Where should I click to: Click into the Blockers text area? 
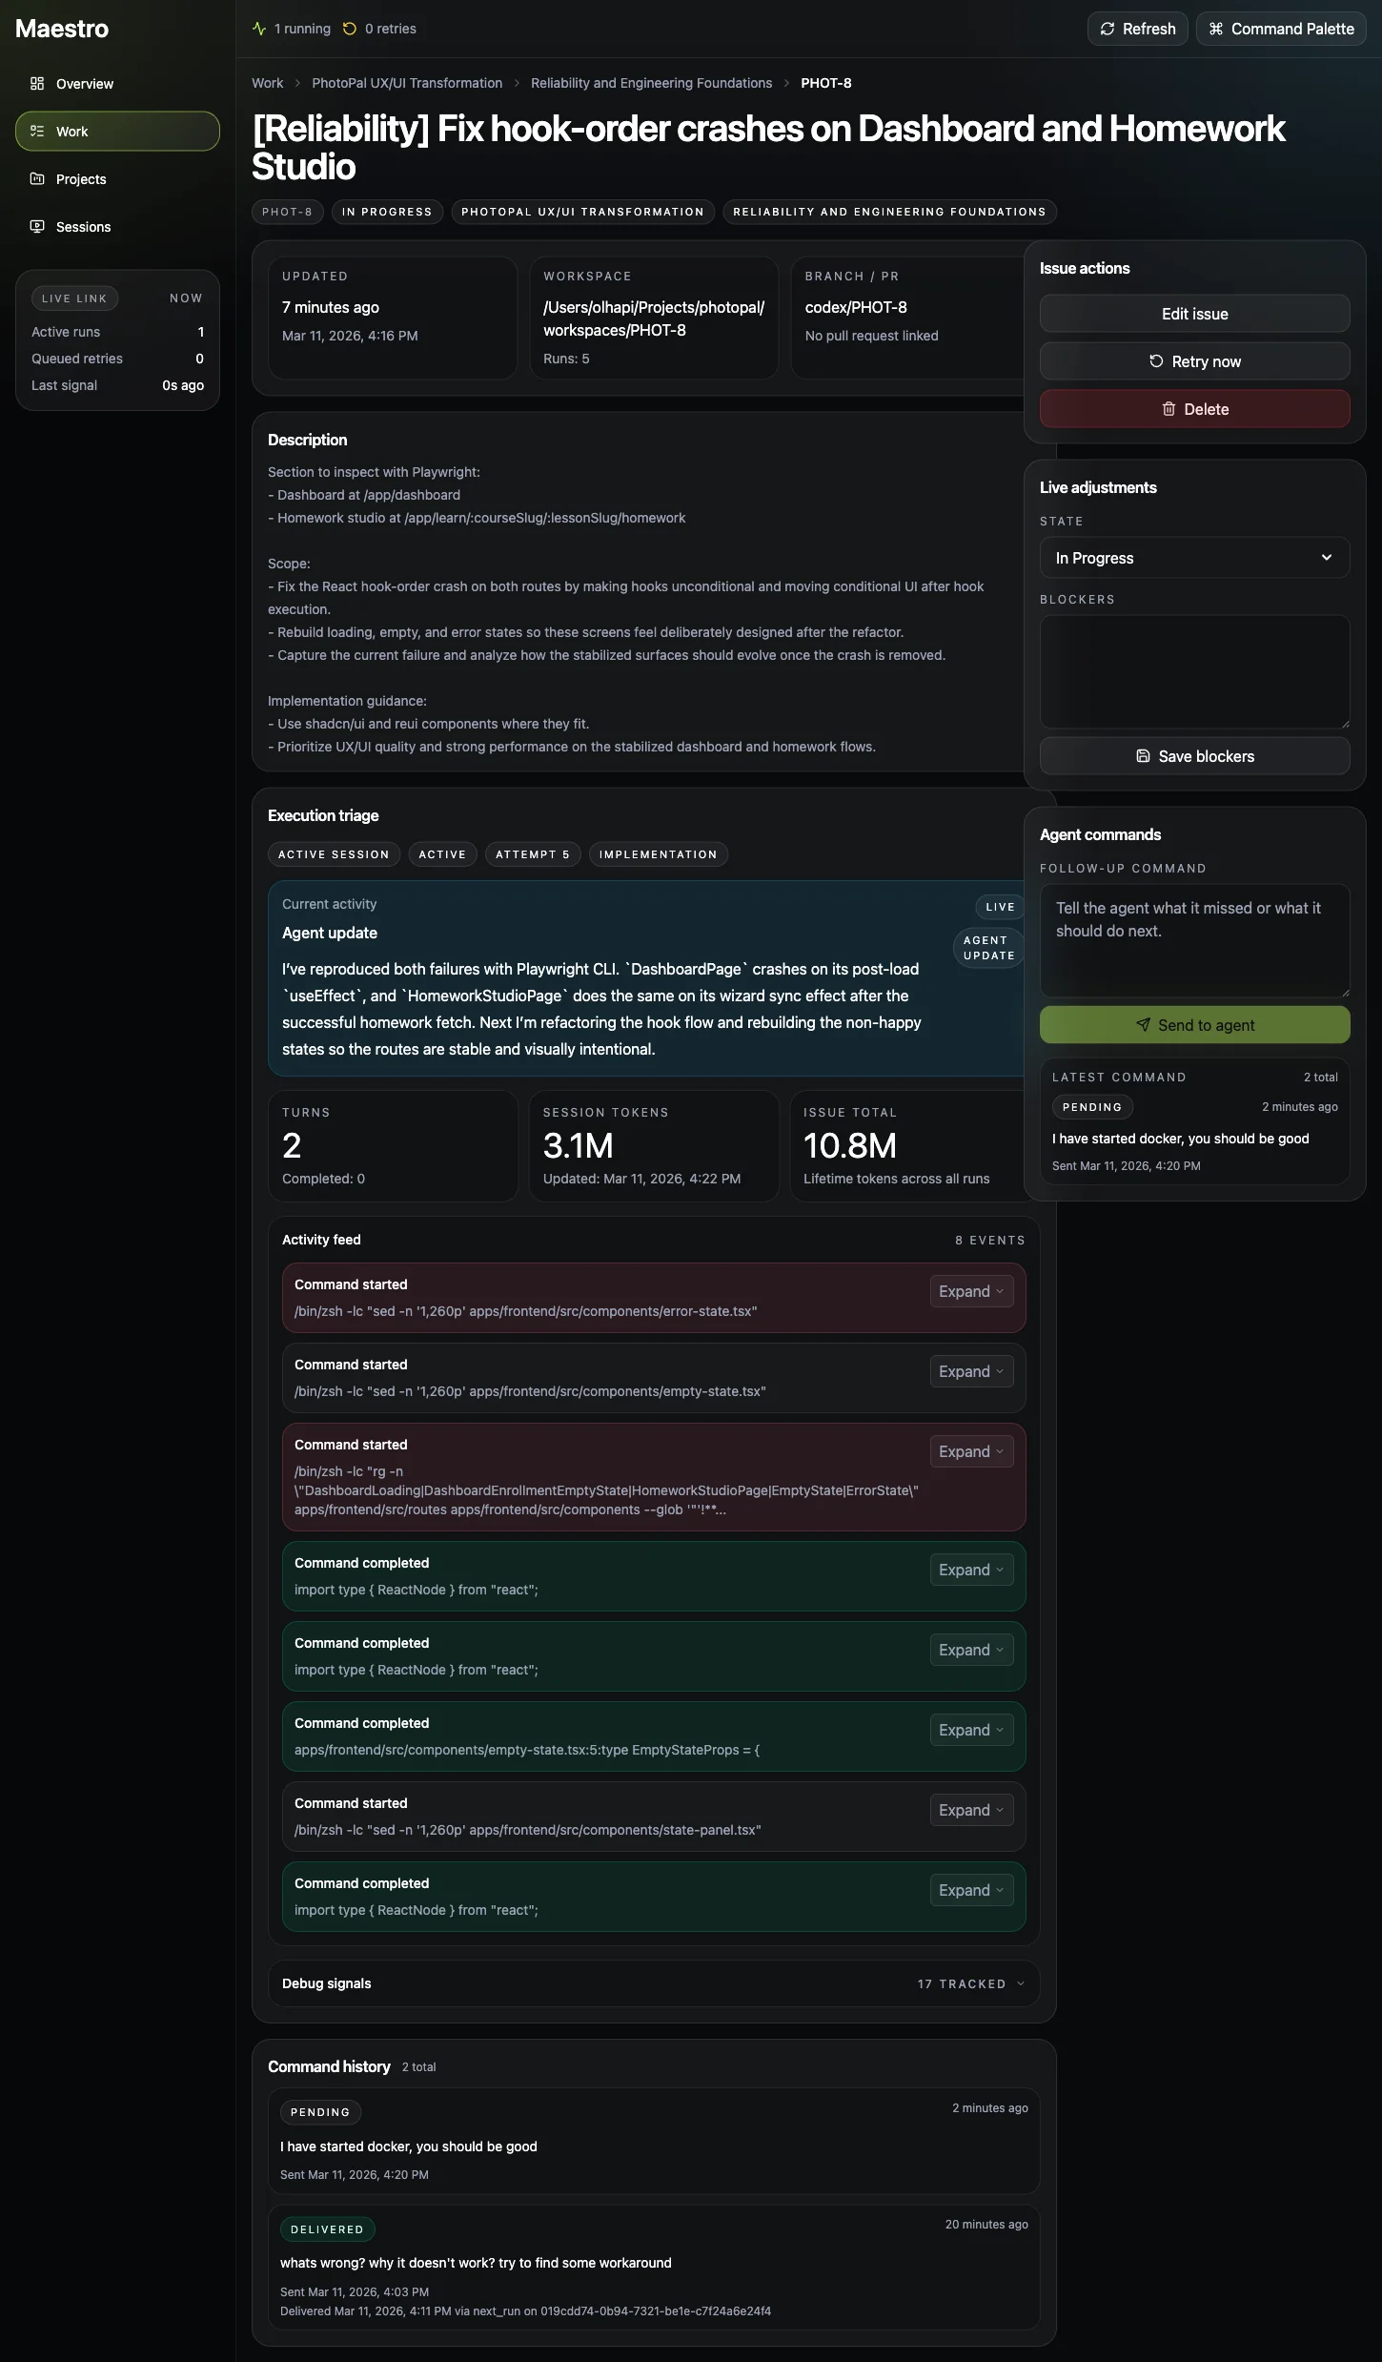[1194, 671]
